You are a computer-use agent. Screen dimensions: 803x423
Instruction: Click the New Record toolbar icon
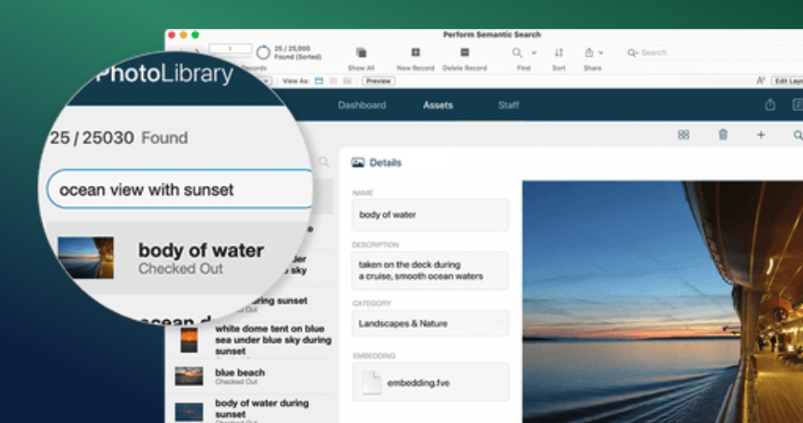pyautogui.click(x=416, y=52)
